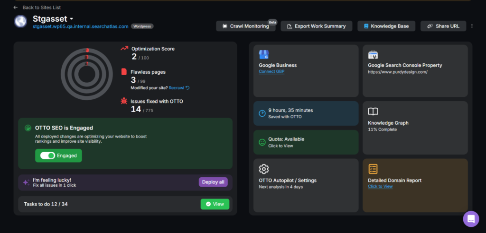486x233 pixels.
Task: Click Next analysis in 4 days text
Action: [281, 187]
